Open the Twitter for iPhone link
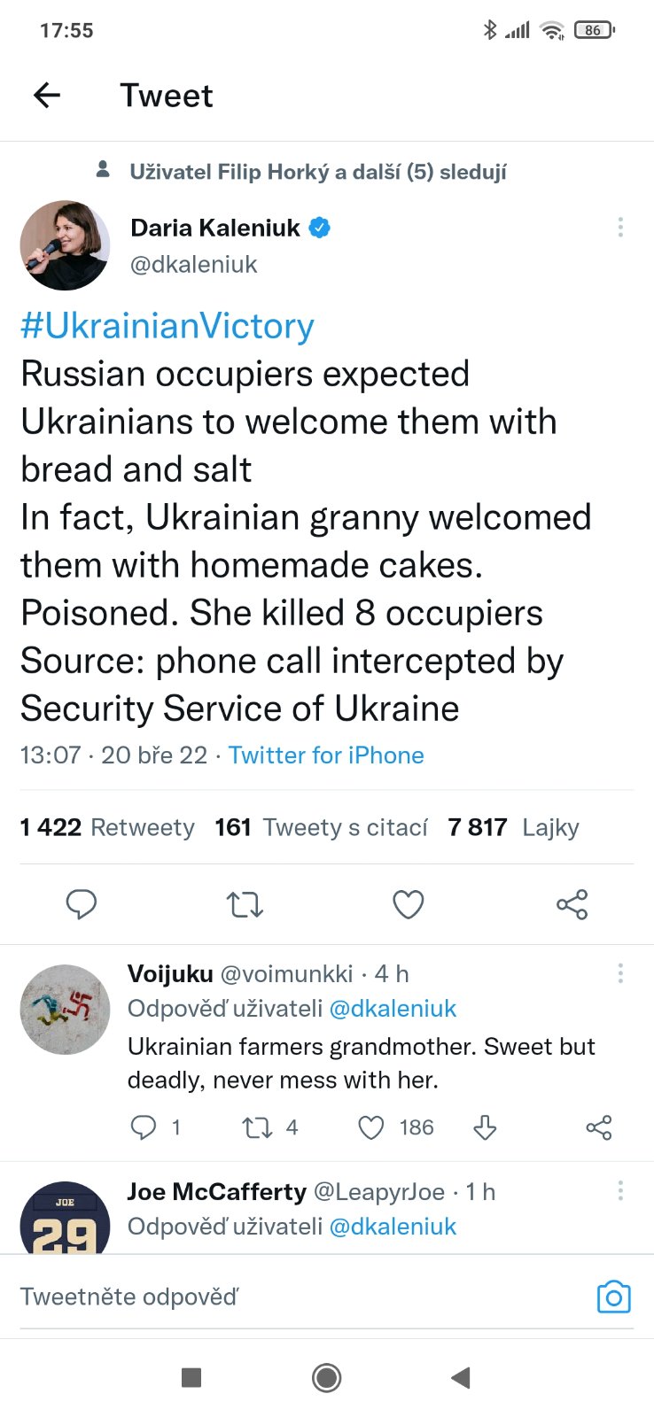This screenshot has width=654, height=1417. (x=326, y=755)
